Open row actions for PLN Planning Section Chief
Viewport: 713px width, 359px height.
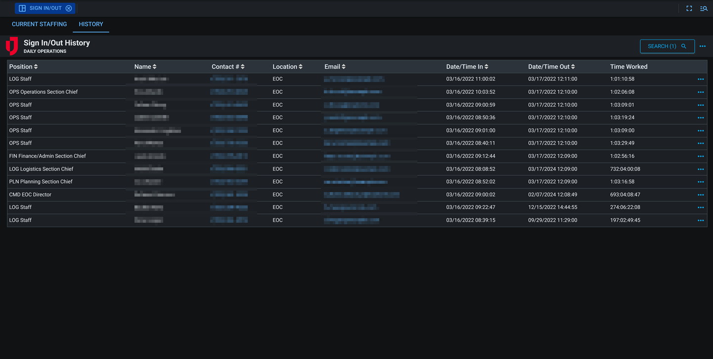pyautogui.click(x=700, y=182)
